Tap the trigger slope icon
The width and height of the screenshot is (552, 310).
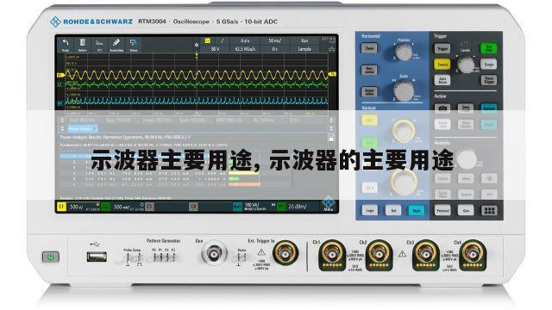pyautogui.click(x=223, y=40)
